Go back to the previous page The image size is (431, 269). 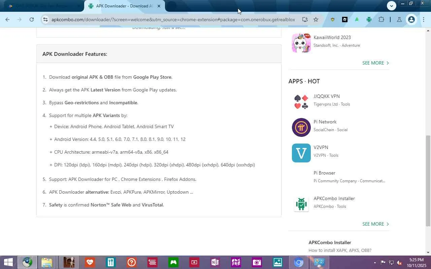(x=7, y=20)
